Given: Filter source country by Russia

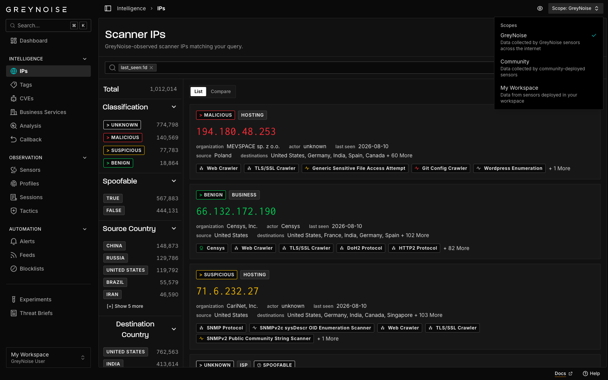Looking at the screenshot, I should [116, 258].
